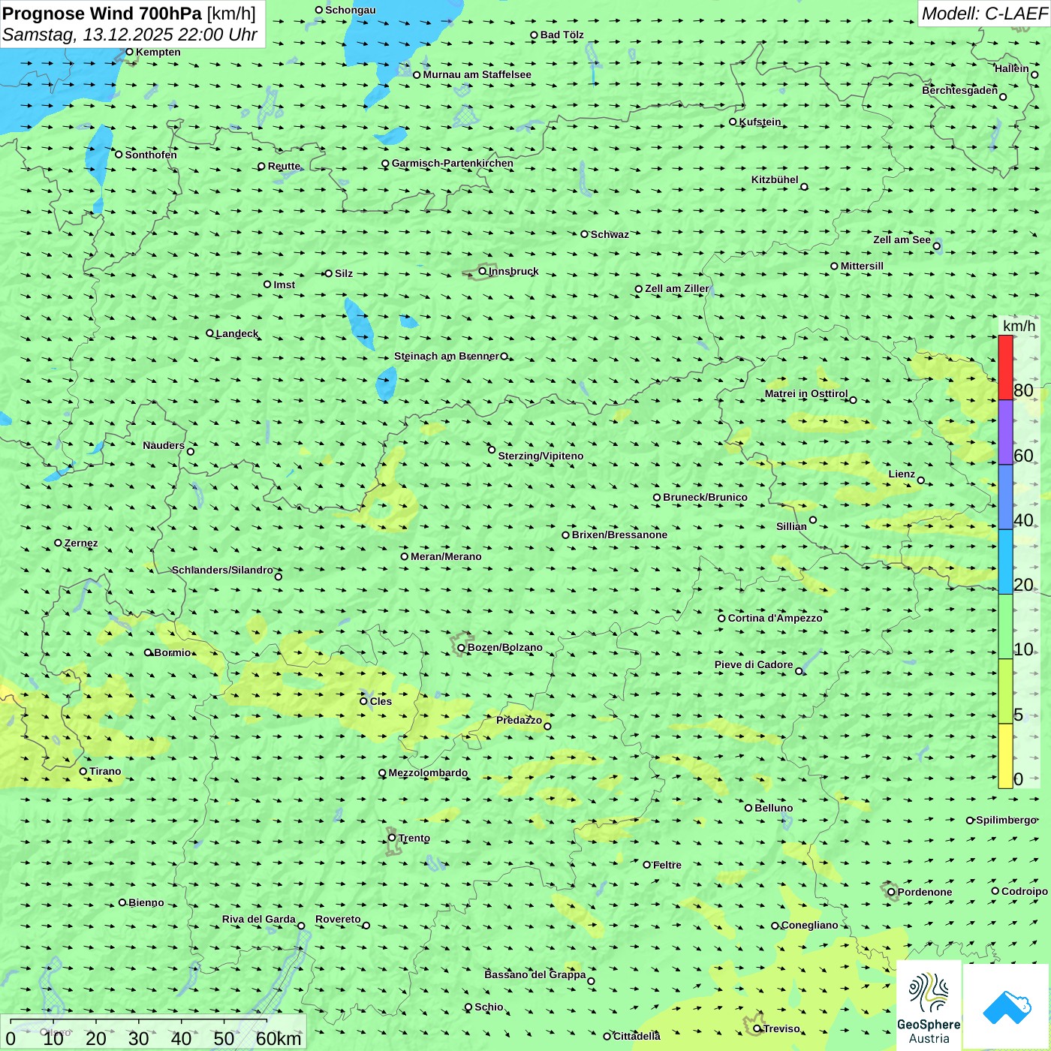Click the Innsbruck city marker
The image size is (1051, 1051).
(483, 271)
